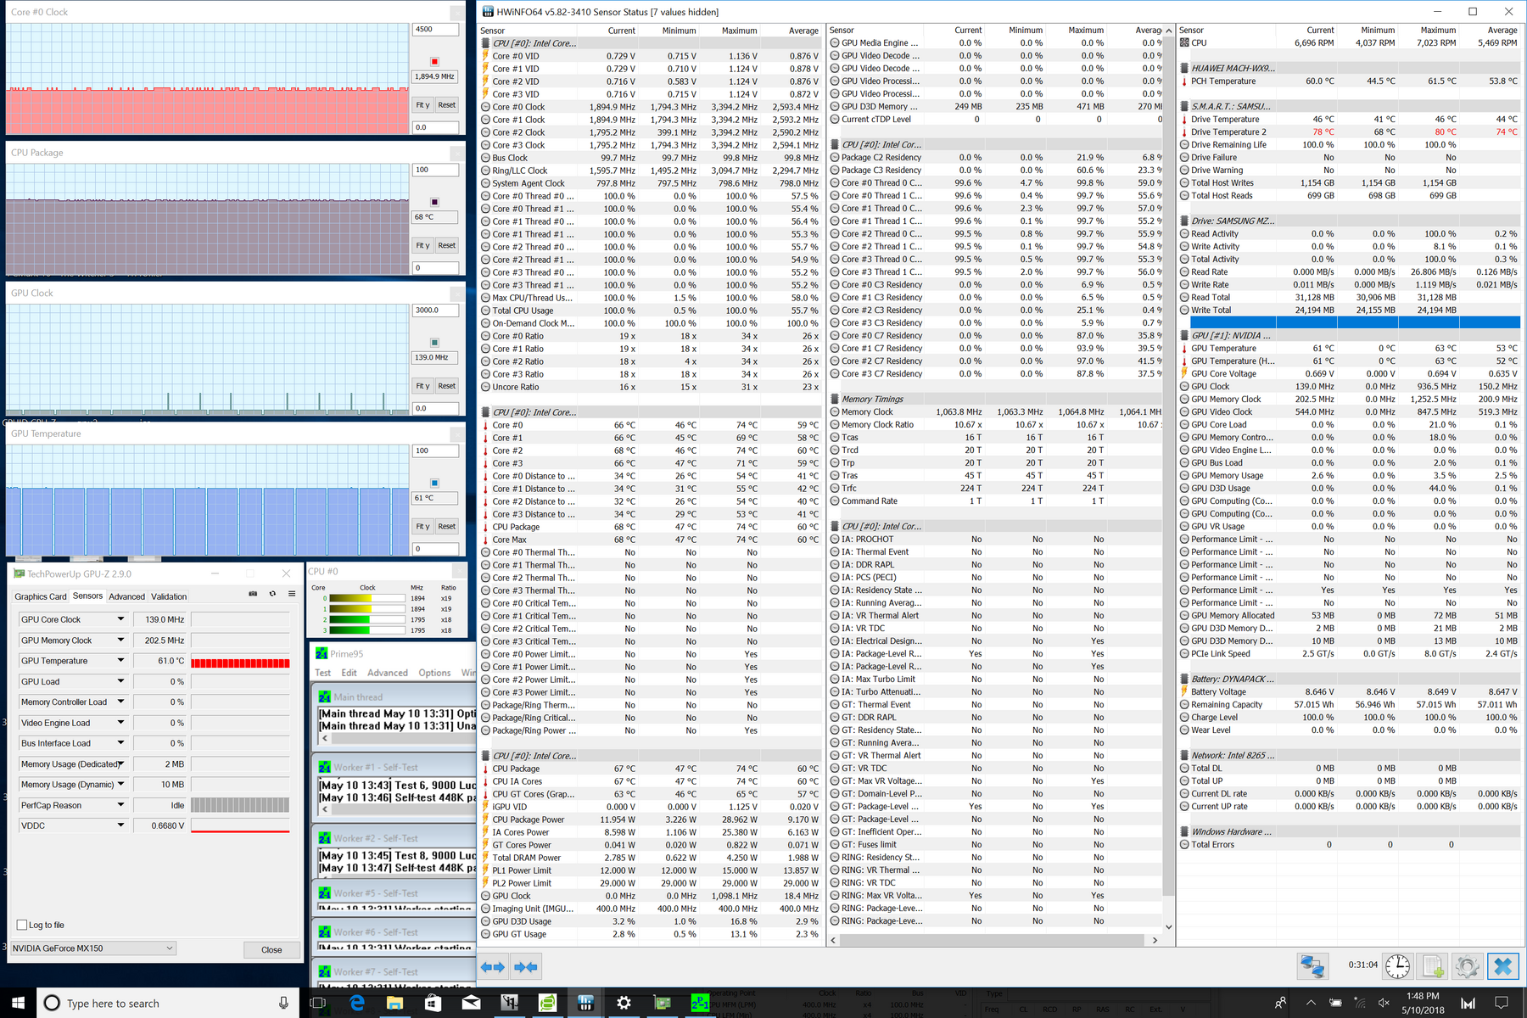Expand the GPU Temperature sensor dropdown
Screen dimensions: 1527x1018
click(x=120, y=660)
